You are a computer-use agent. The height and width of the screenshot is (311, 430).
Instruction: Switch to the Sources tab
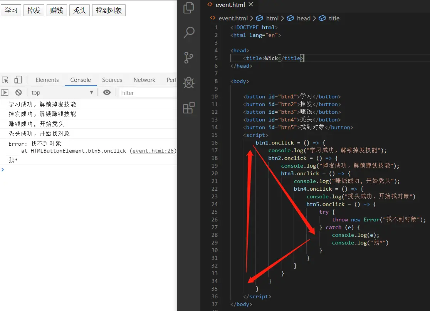(112, 80)
